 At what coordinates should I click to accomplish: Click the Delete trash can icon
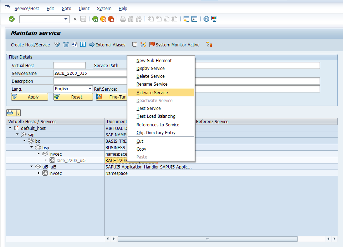[66, 45]
